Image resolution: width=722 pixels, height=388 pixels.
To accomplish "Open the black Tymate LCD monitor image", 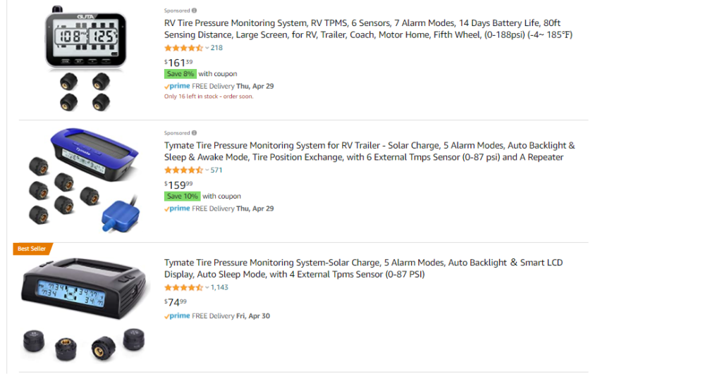I will click(x=84, y=309).
